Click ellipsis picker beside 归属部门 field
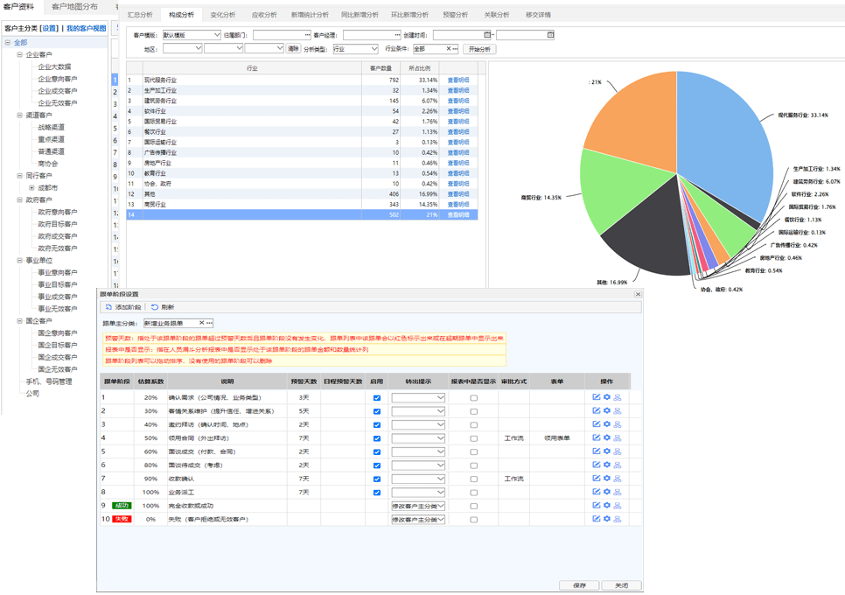845x595 pixels. tap(307, 35)
